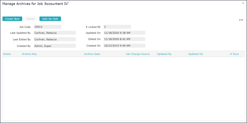Sort by the # Docs column

[x=234, y=54]
